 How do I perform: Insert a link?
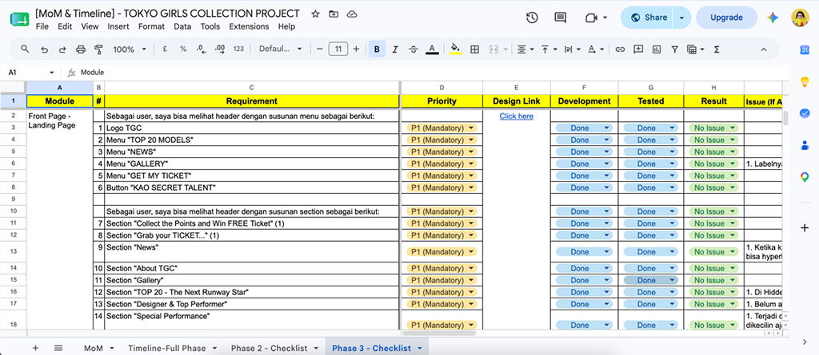point(620,49)
